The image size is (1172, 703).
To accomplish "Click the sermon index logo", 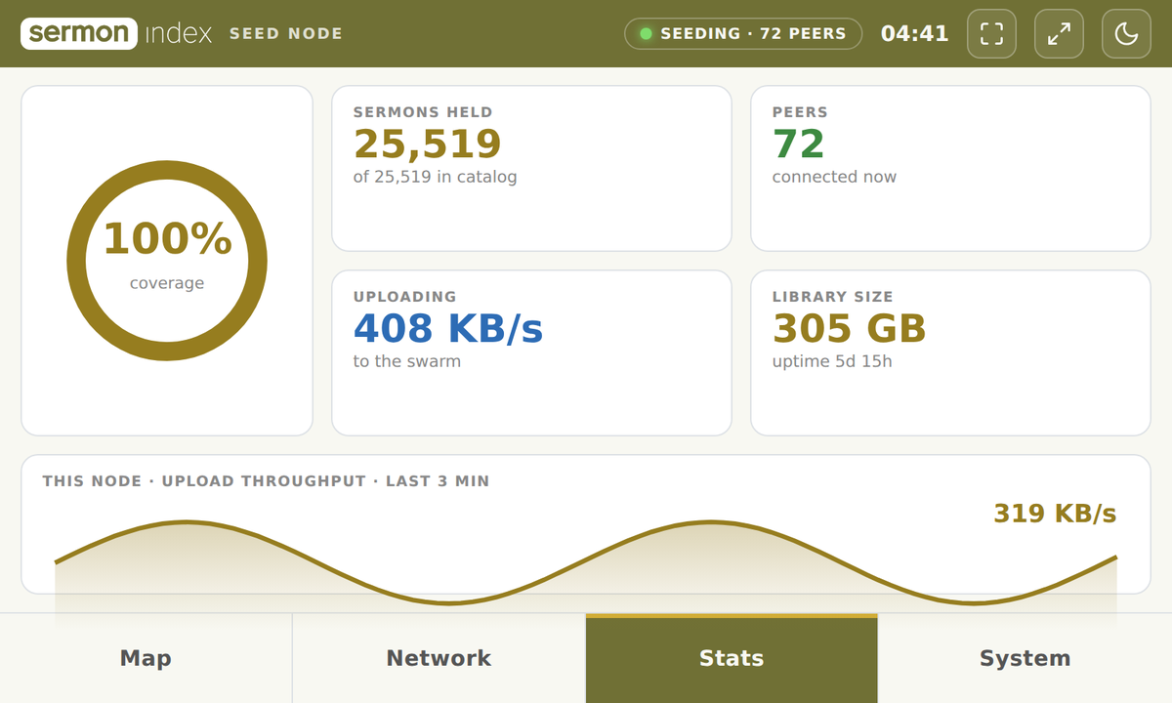I will (x=116, y=33).
